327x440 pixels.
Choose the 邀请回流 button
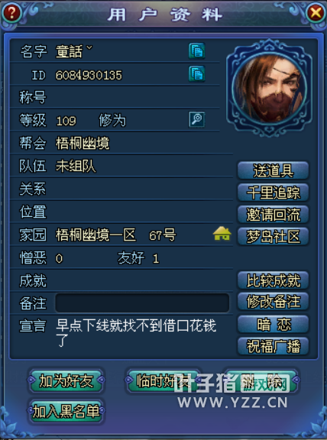(x=273, y=215)
